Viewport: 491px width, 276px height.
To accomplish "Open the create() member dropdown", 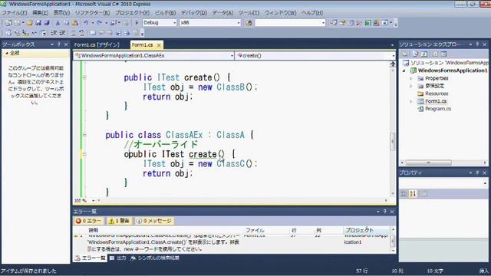I will coord(394,56).
